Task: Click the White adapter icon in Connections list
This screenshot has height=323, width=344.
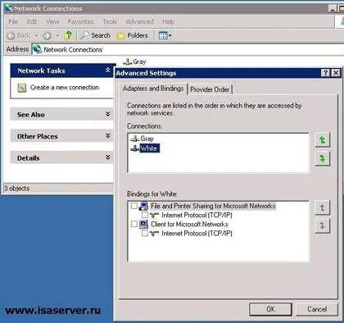Action: (135, 148)
